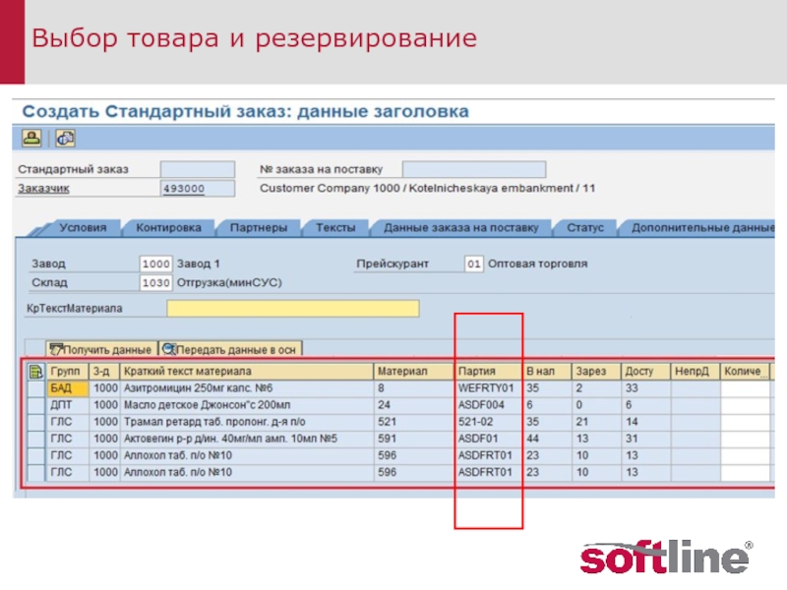Screen dimensions: 787x590
Task: Click В нал value 44 cell
Action: coord(547,439)
